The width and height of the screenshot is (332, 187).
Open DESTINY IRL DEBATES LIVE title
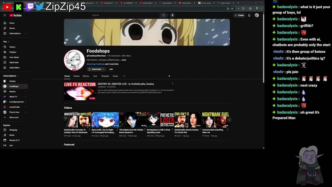126,84
